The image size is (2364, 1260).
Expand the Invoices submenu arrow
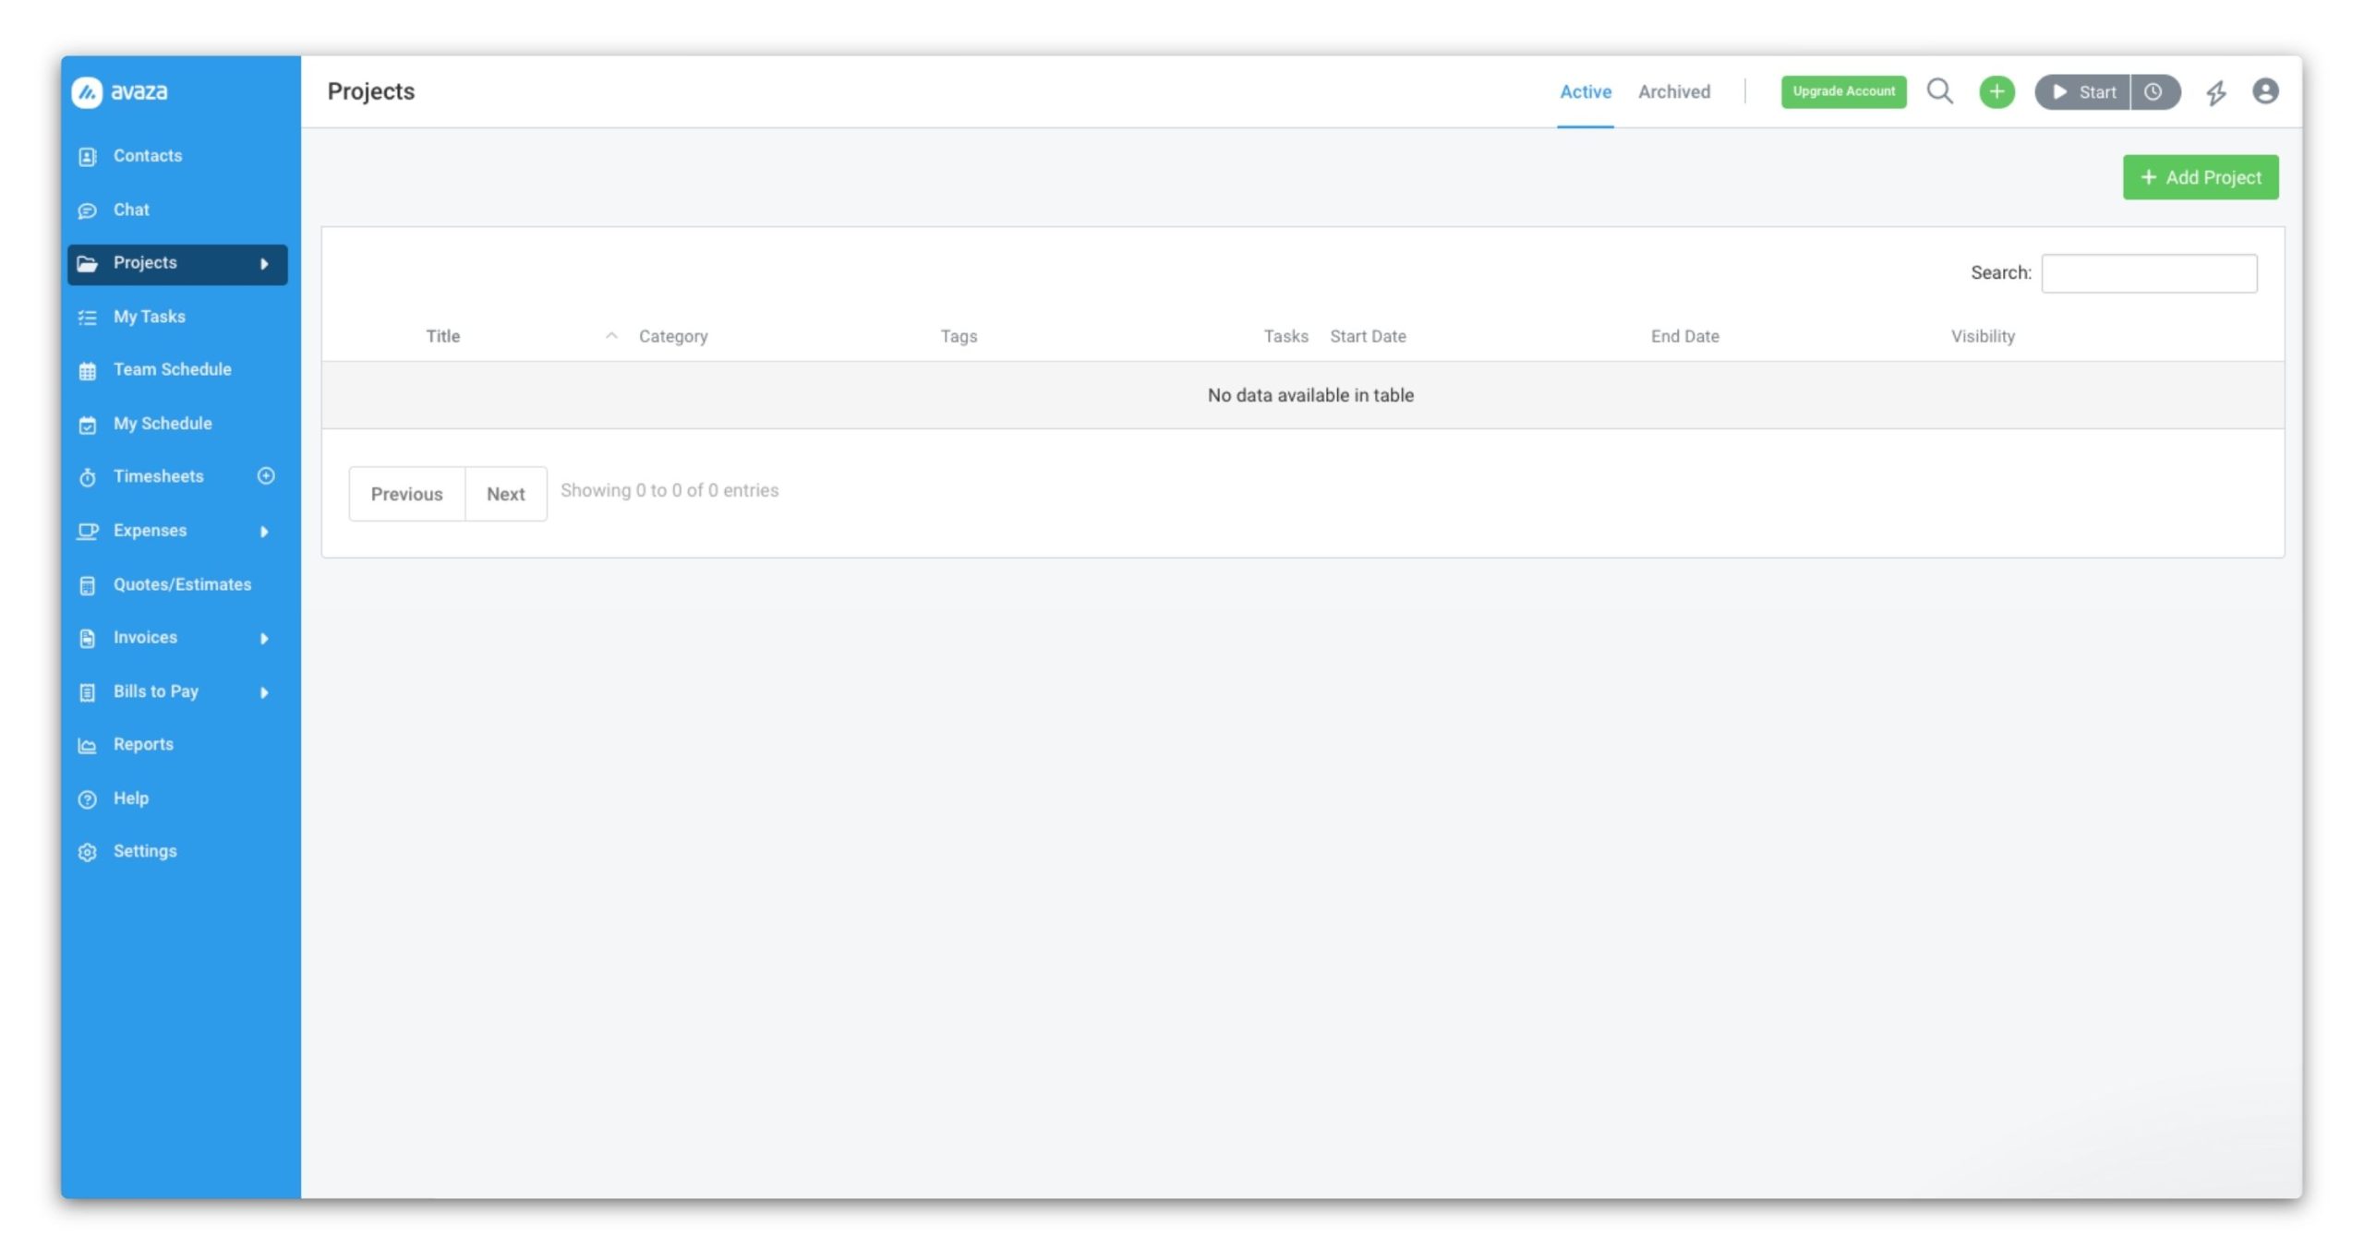(x=264, y=639)
